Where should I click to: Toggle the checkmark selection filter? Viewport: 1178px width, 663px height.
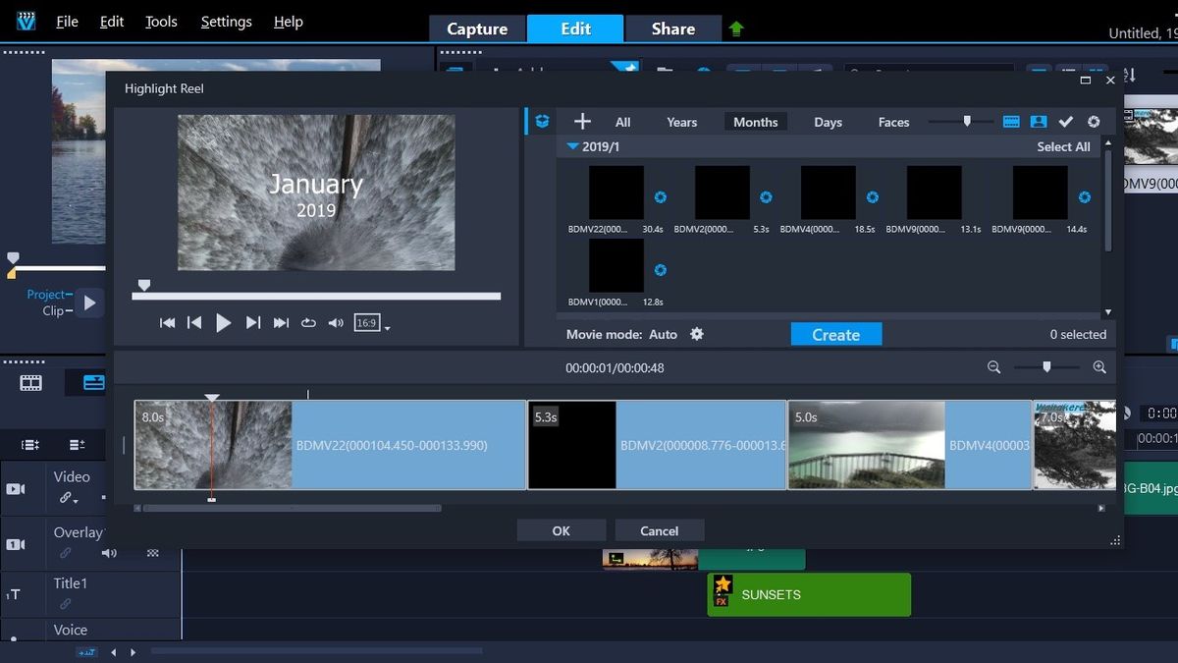coord(1065,122)
